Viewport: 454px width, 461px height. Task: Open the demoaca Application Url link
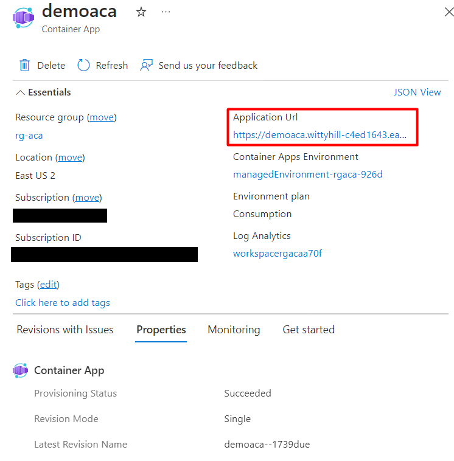320,134
